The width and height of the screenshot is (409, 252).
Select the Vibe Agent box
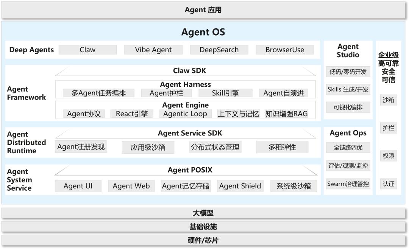pos(153,50)
